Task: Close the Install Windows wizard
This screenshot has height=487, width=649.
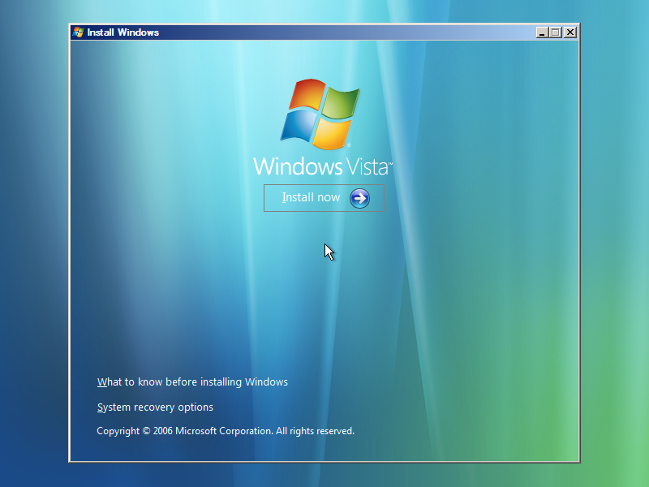Action: click(x=569, y=32)
